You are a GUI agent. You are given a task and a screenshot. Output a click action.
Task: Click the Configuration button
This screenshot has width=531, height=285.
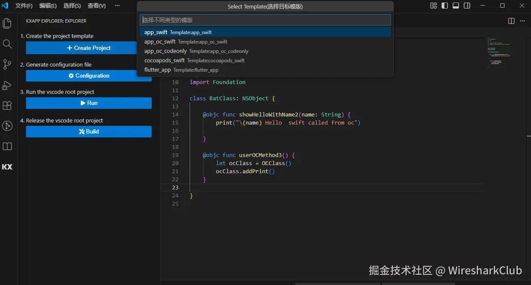pos(89,76)
